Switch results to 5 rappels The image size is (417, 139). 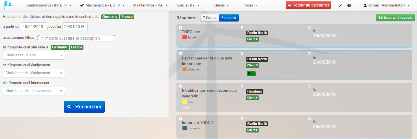[229, 18]
